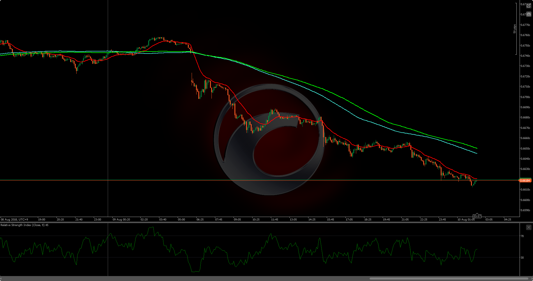Click the horizontal scrollbar thumb at the bottom

click(449, 278)
